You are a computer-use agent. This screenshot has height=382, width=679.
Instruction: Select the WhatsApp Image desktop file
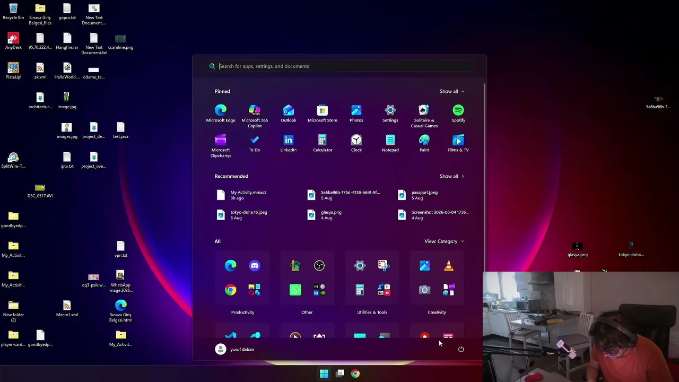point(120,281)
